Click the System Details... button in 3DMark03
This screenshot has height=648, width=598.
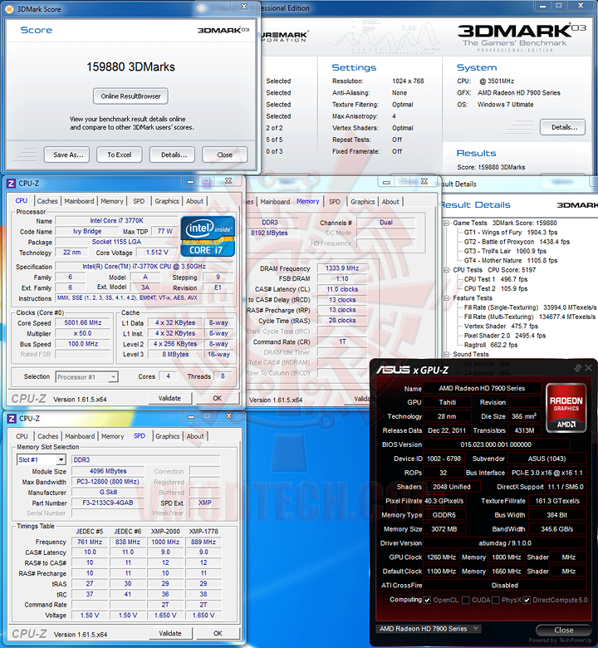pos(562,127)
